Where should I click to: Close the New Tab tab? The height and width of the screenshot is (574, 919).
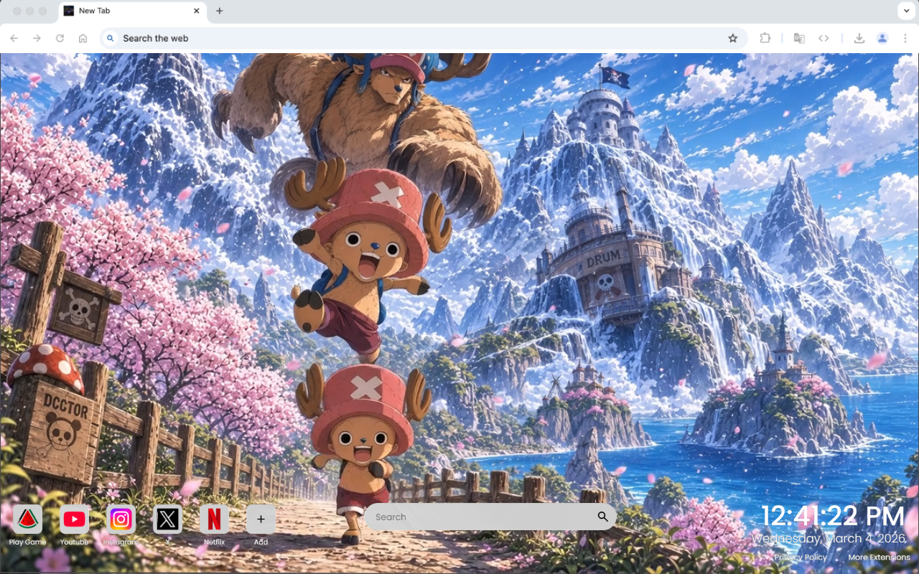(197, 11)
